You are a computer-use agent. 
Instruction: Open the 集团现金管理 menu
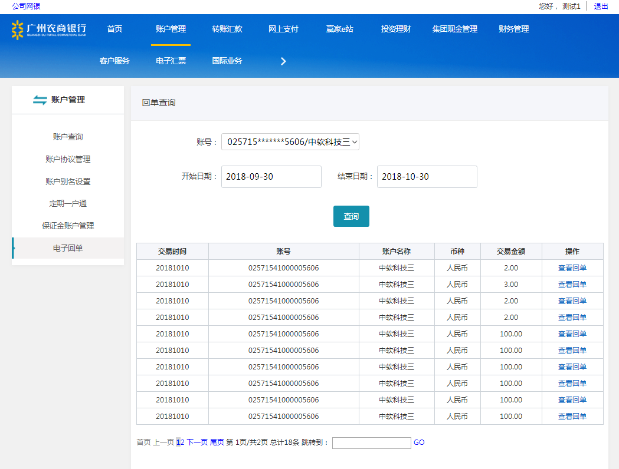coord(455,29)
